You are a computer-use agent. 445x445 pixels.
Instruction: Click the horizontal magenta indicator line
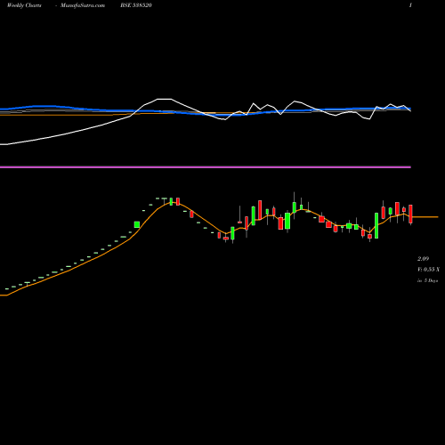pos(206,167)
